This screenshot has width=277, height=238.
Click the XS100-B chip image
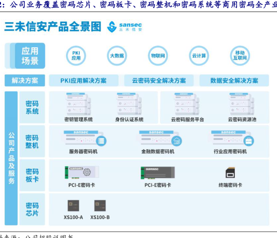pyautogui.click(x=100, y=206)
